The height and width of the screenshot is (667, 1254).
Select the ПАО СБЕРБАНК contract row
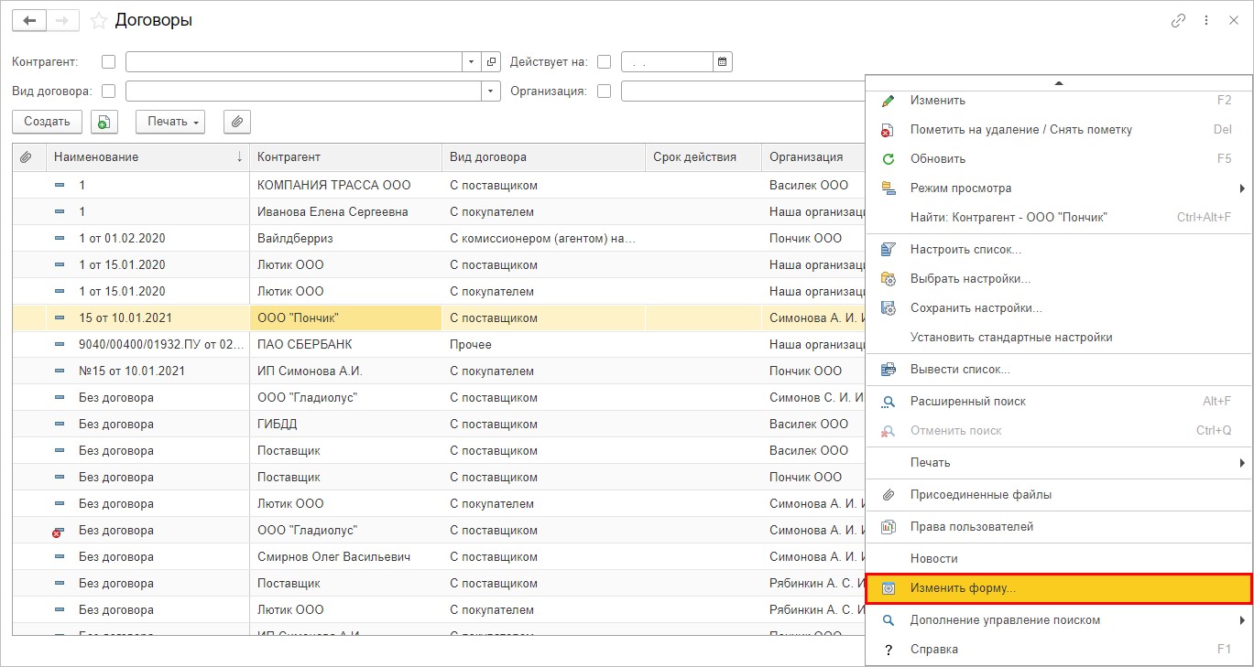point(305,345)
